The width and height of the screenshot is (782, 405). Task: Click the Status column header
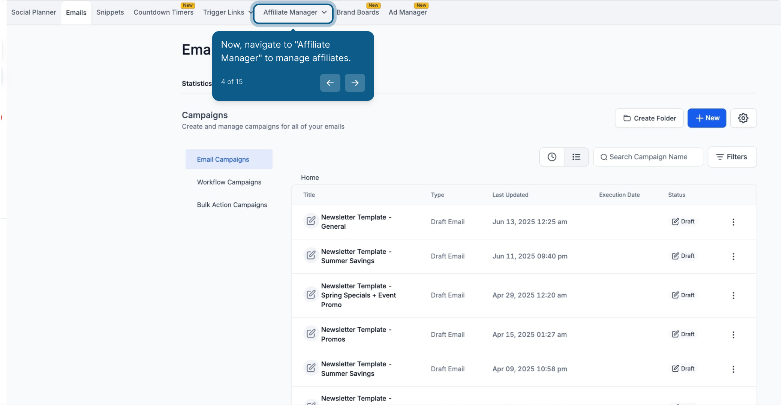(x=677, y=195)
